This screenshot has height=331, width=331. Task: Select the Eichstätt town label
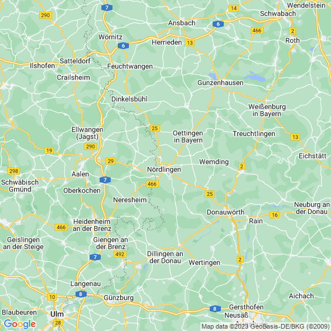point(312,156)
